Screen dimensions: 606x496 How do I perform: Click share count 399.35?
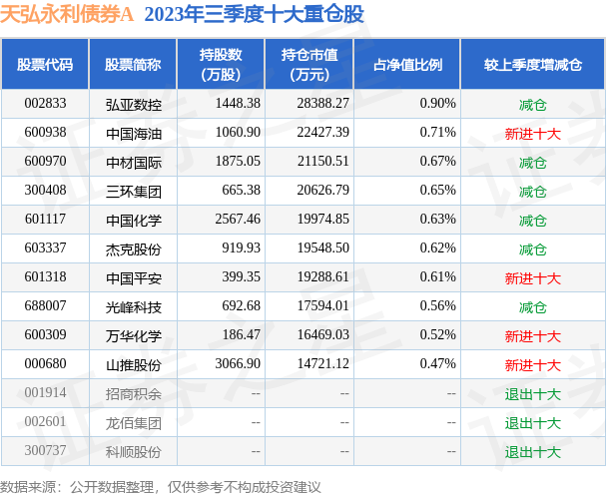coord(242,277)
